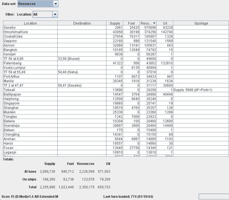The image size is (229, 200).
Task: Select the Singapore location row
Action: click(x=116, y=103)
